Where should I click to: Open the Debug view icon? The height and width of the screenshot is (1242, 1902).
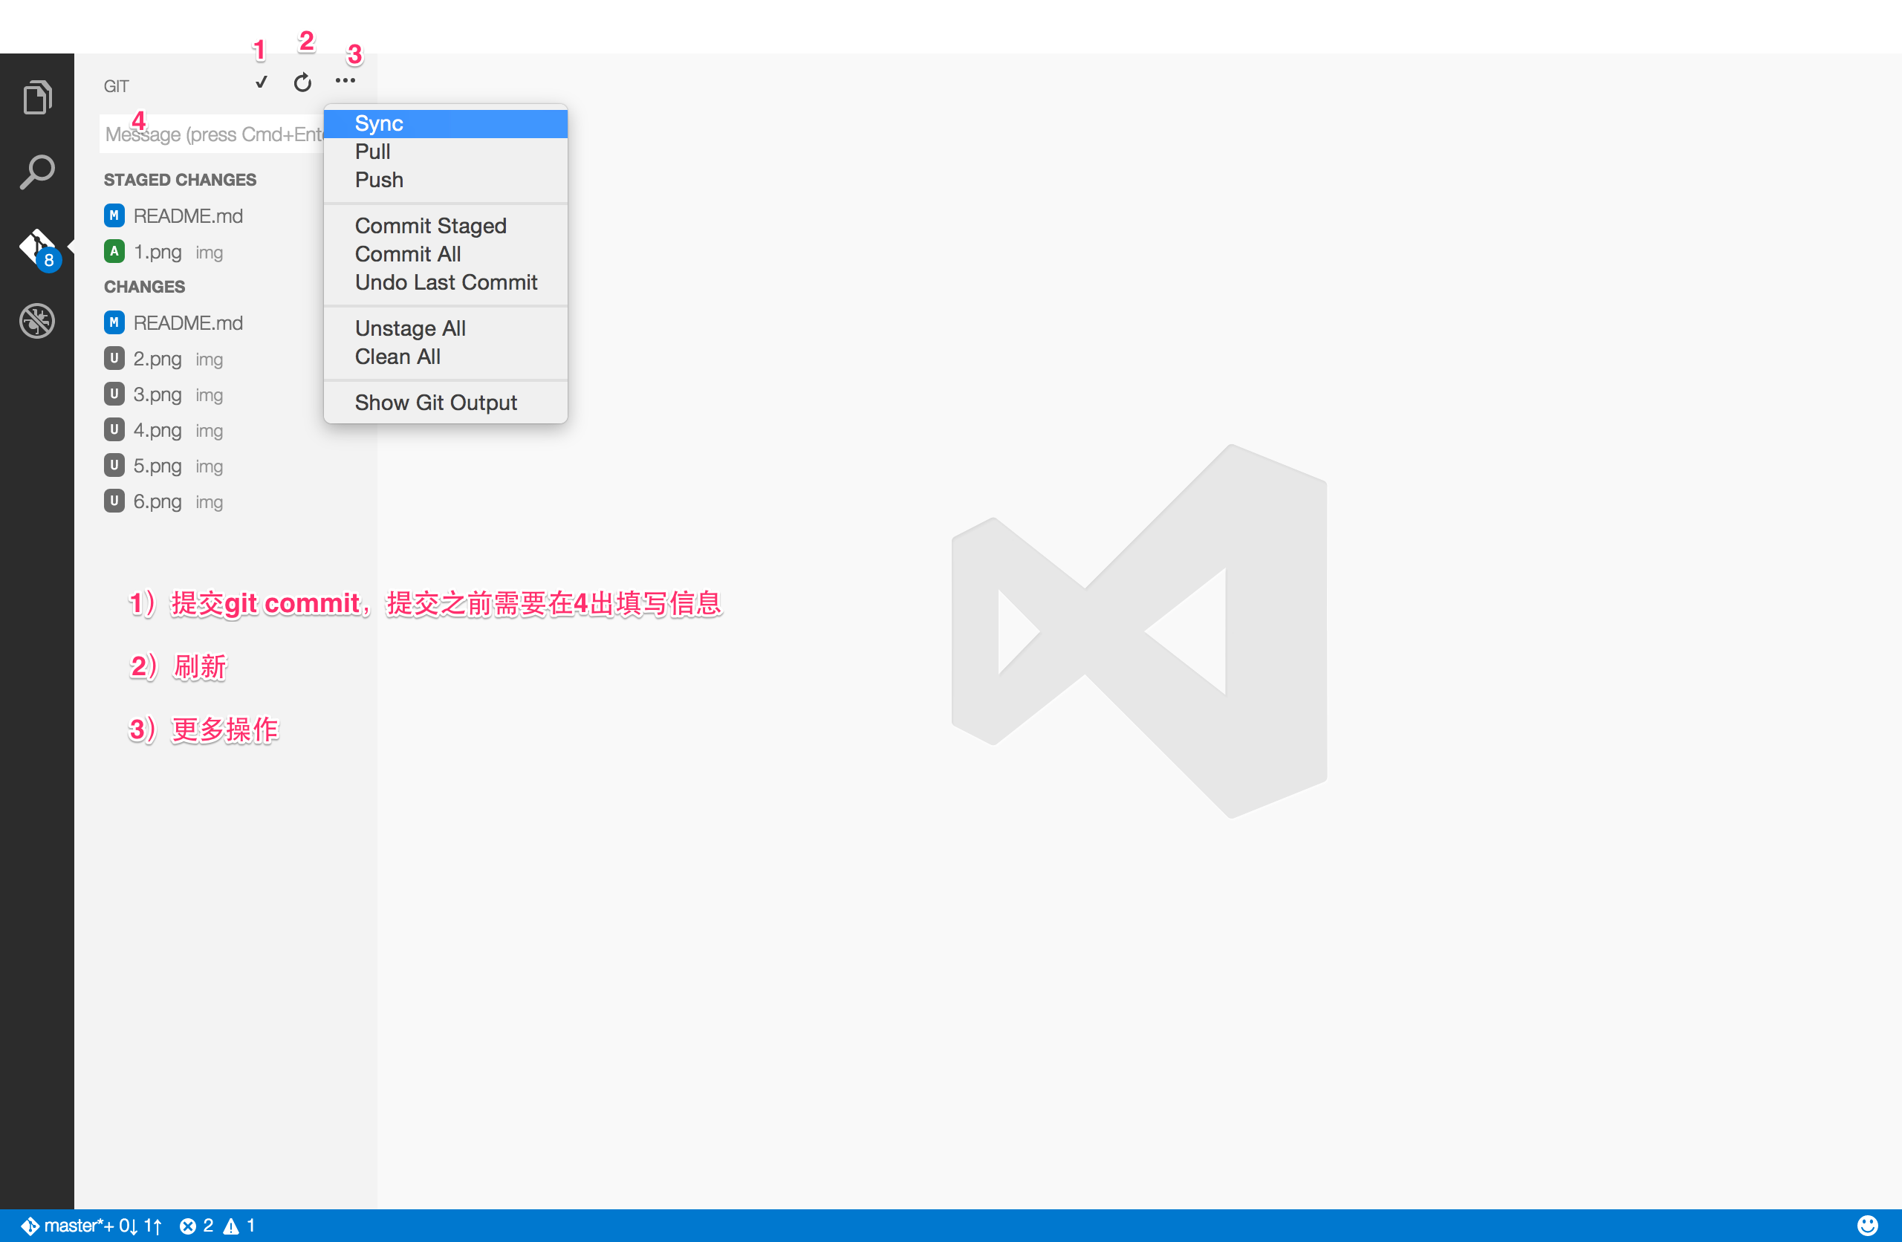coord(36,322)
